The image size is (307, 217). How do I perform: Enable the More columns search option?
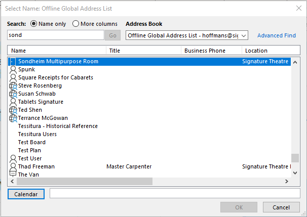click(x=76, y=24)
